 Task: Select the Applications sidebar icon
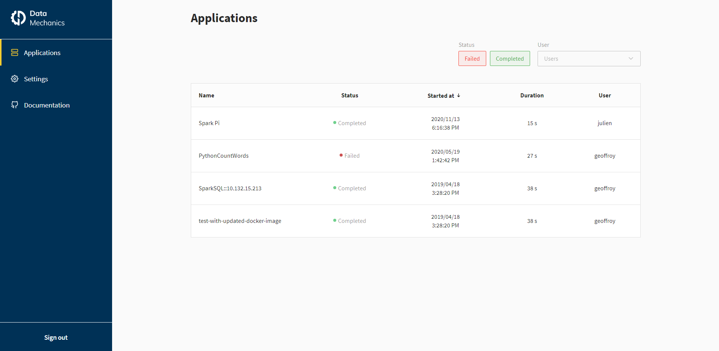pyautogui.click(x=14, y=52)
